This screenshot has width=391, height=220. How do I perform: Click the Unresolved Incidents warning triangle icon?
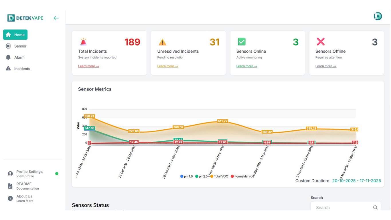pyautogui.click(x=163, y=42)
